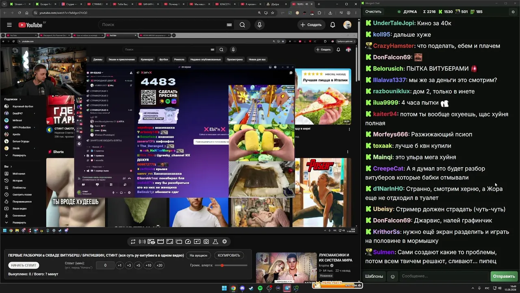Bookmark this page with the star icon
This screenshot has height=293, width=520.
click(272, 13)
